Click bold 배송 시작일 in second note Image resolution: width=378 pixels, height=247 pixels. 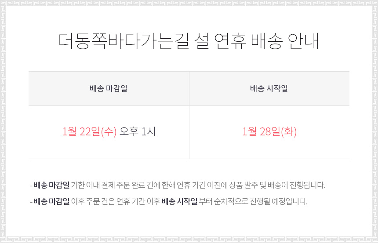(180, 201)
